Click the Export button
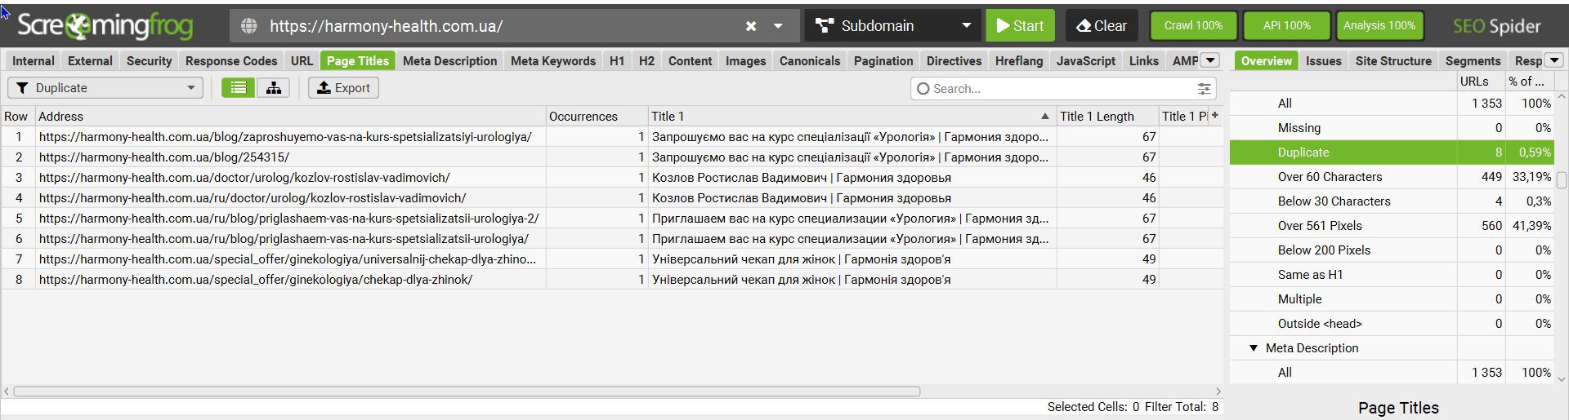Image resolution: width=1569 pixels, height=420 pixels. [343, 88]
